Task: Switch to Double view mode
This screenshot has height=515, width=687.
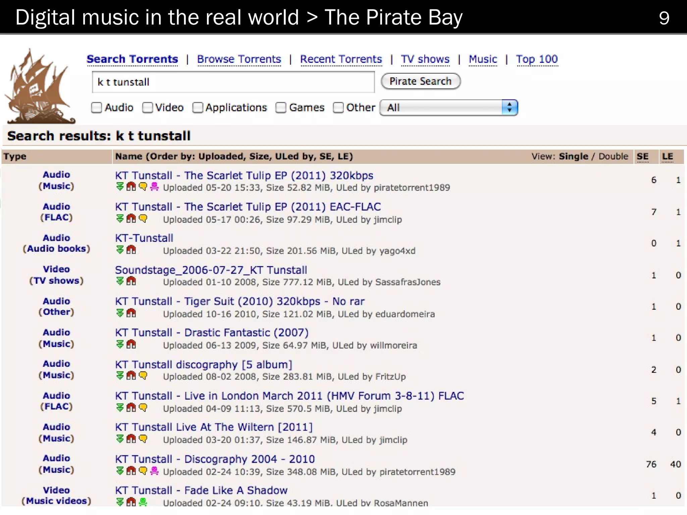Action: coord(613,156)
